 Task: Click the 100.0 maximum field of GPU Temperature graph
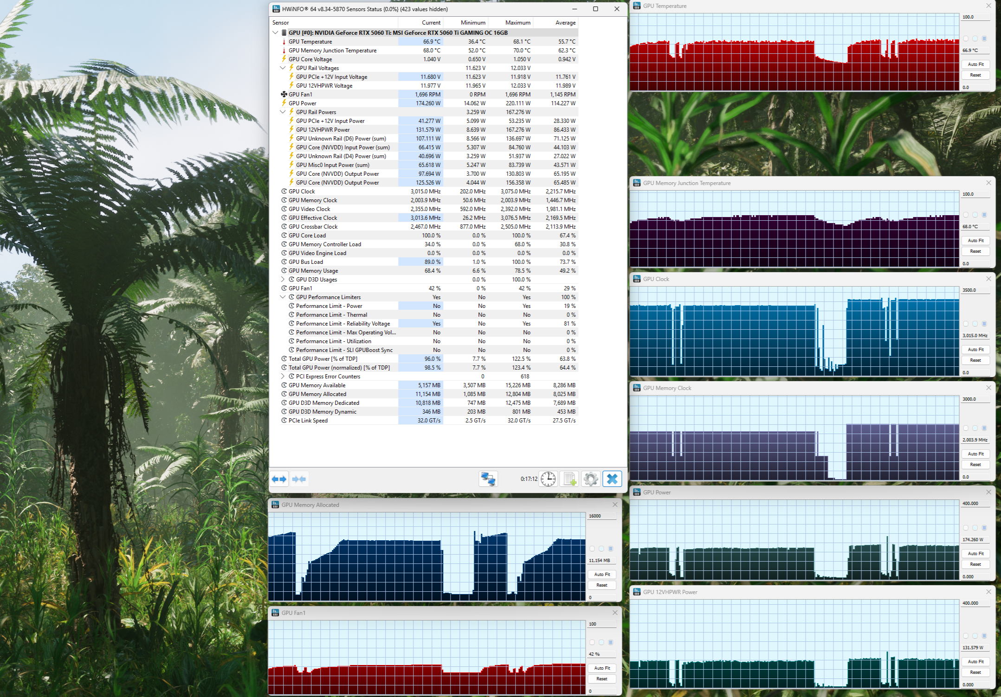pyautogui.click(x=975, y=17)
